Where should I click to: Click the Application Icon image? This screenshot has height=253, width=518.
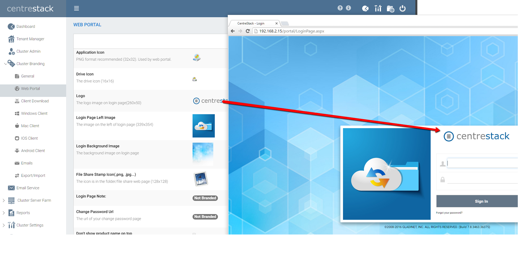(197, 57)
